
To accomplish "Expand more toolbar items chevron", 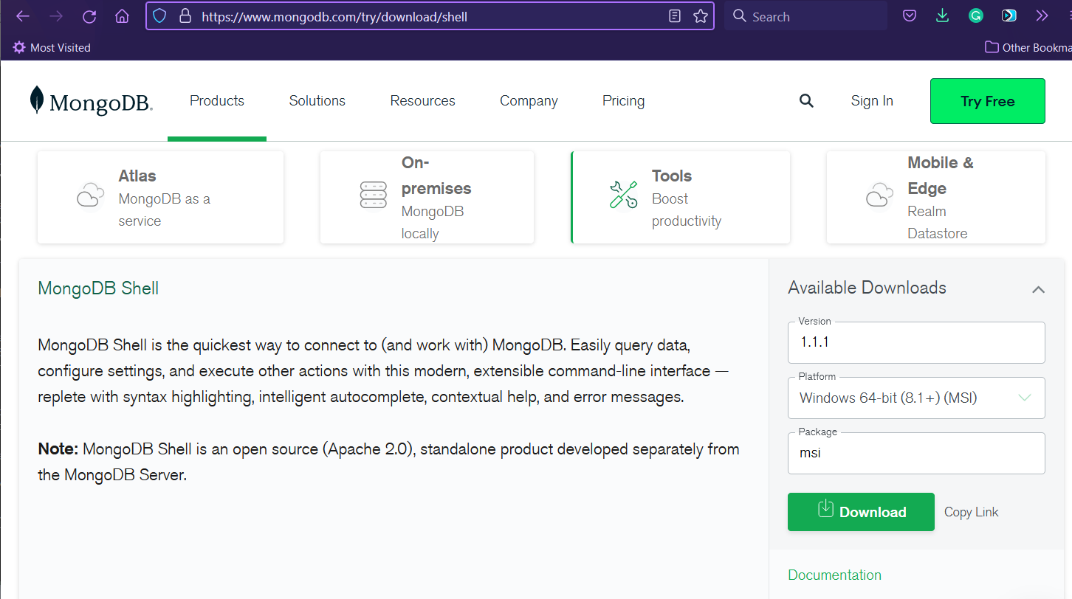I will (1042, 15).
